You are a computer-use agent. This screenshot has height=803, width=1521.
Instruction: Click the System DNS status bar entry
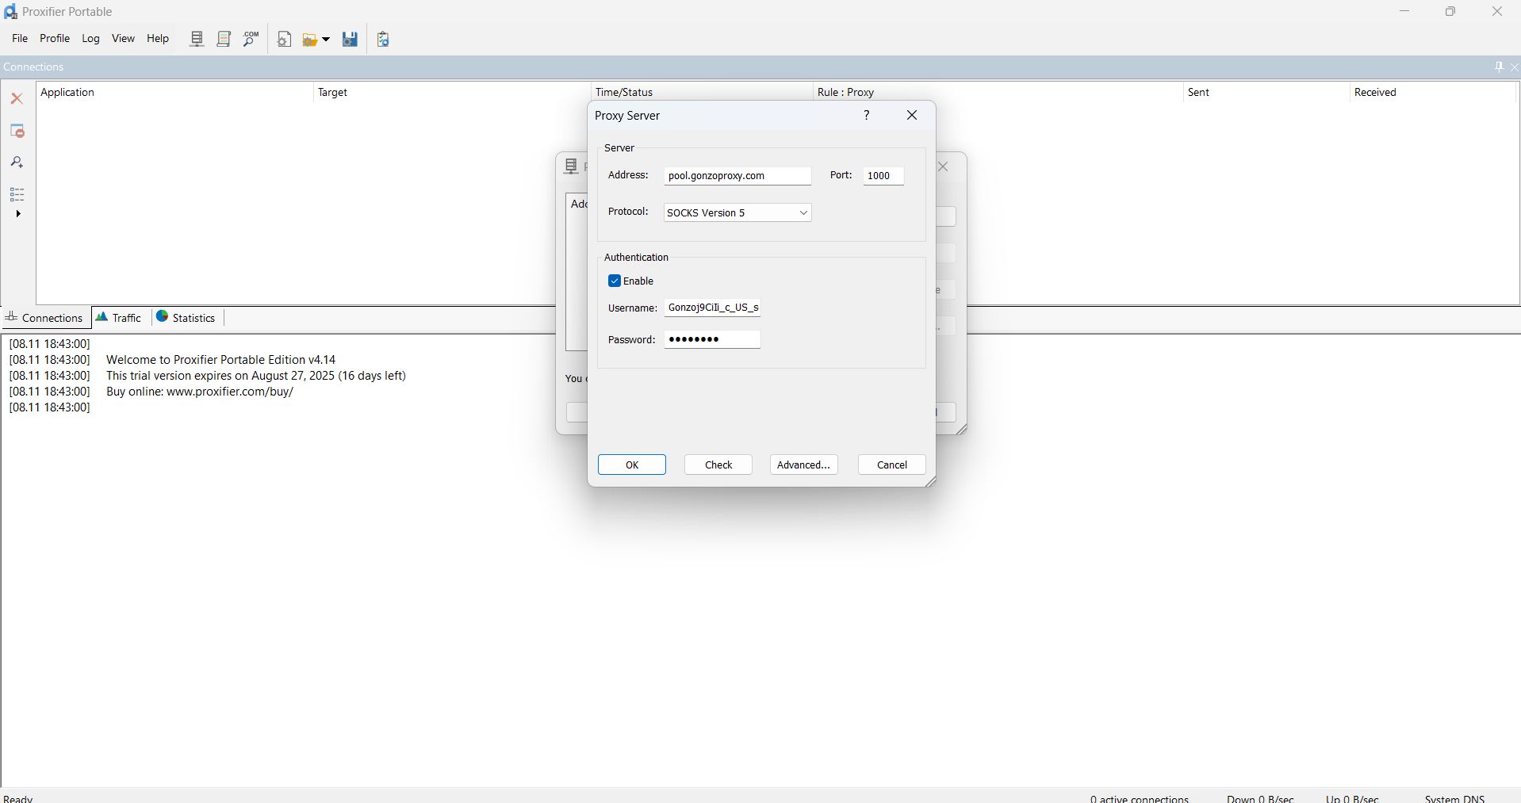point(1454,798)
